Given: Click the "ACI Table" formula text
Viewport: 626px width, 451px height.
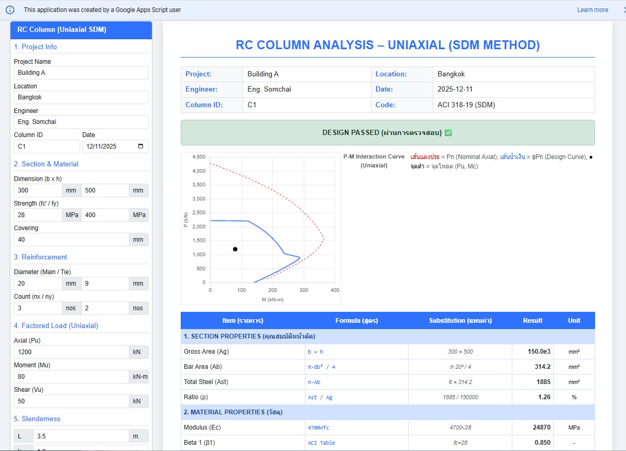Looking at the screenshot, I should point(322,443).
